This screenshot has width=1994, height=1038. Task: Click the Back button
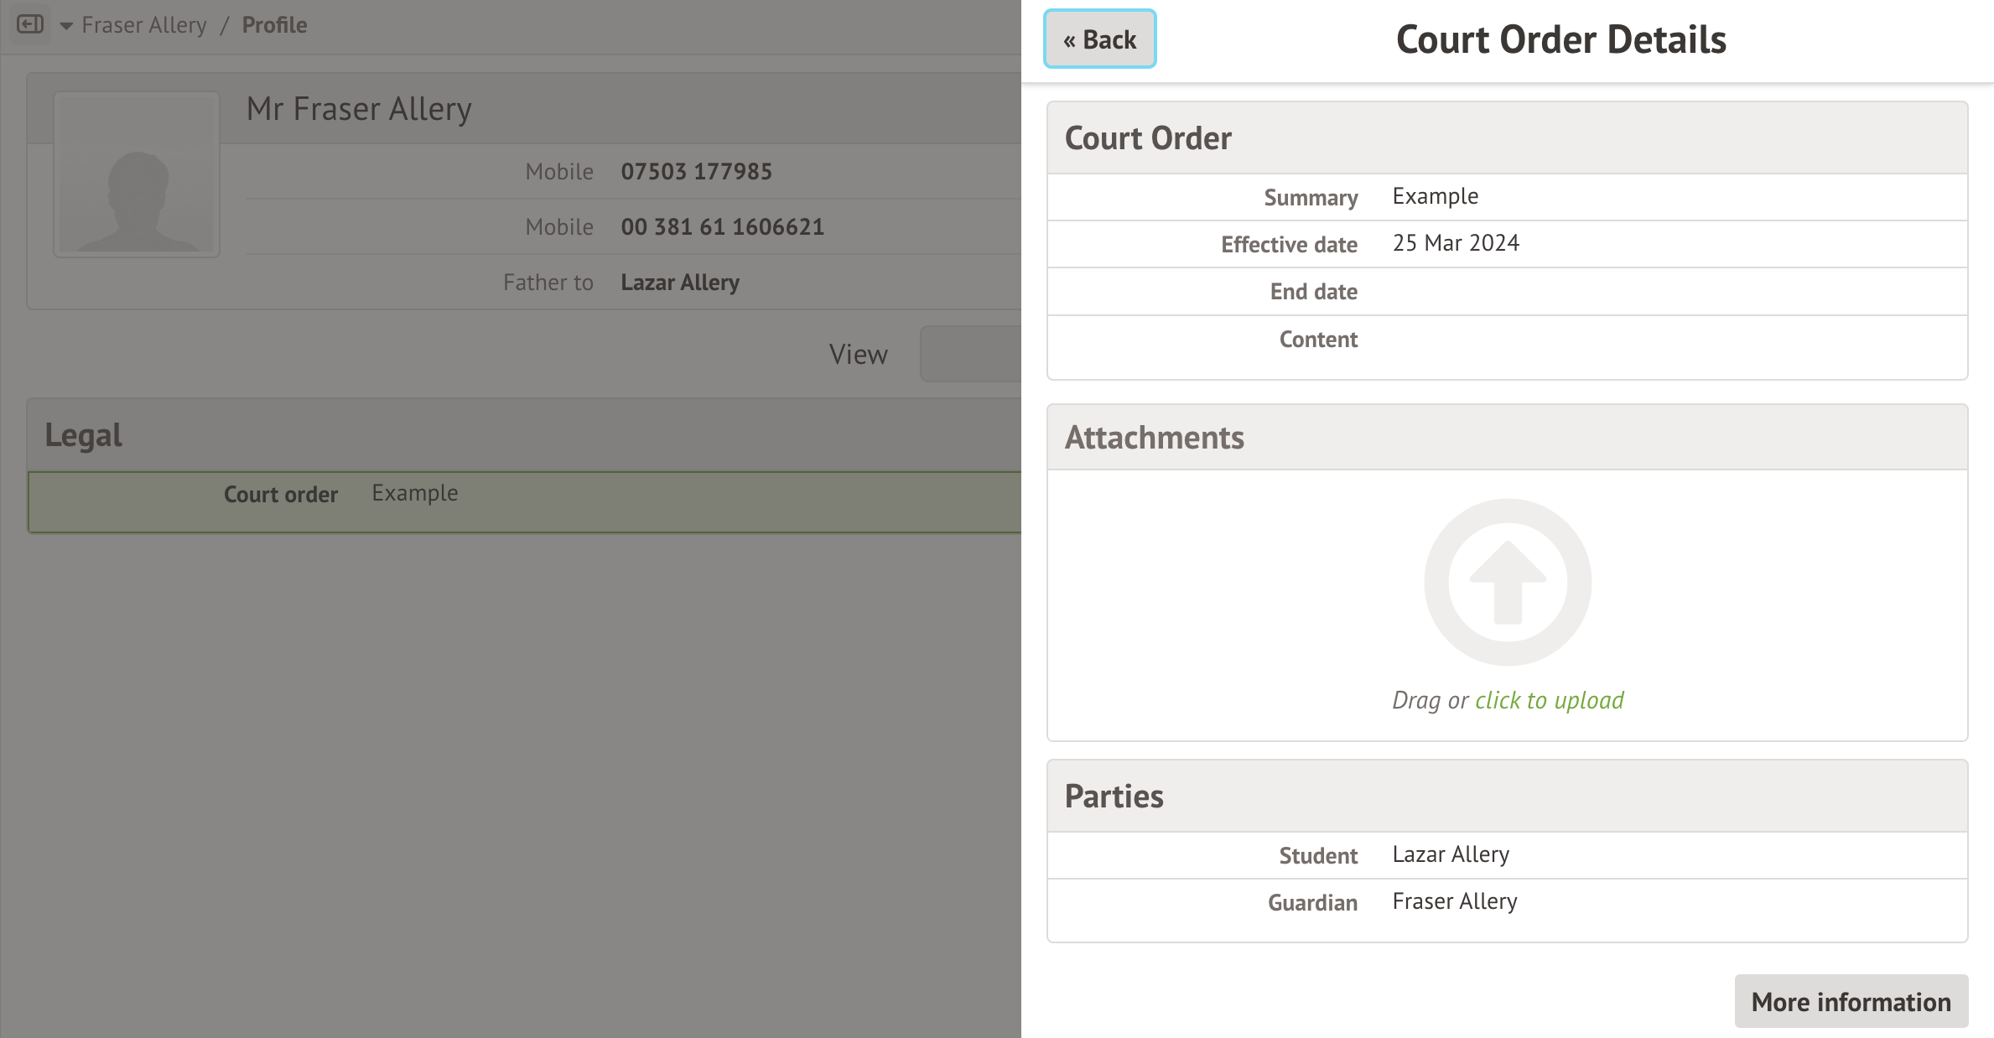(1098, 39)
